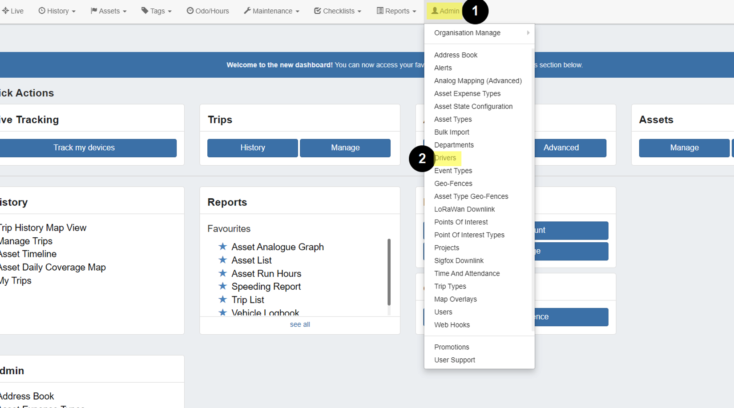
Task: Click star icon beside Speeding Report
Action: pos(223,286)
